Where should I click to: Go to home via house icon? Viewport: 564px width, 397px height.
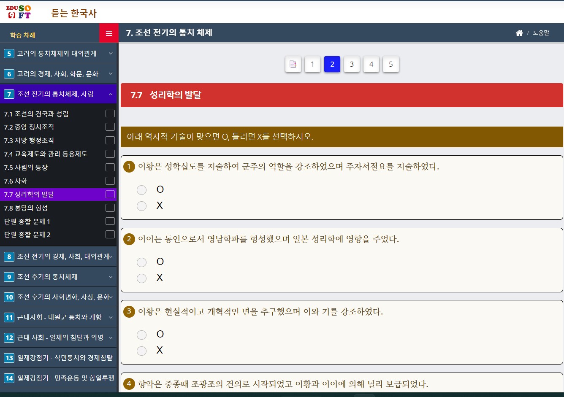[519, 33]
